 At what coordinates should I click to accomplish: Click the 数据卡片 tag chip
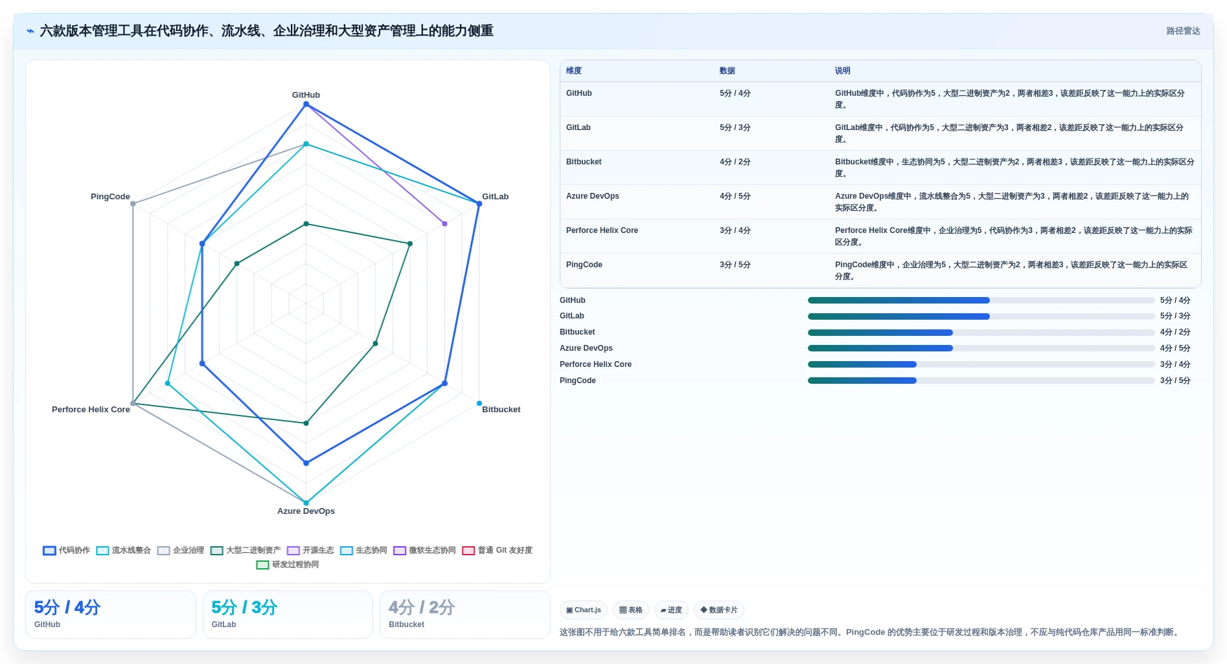click(x=718, y=610)
